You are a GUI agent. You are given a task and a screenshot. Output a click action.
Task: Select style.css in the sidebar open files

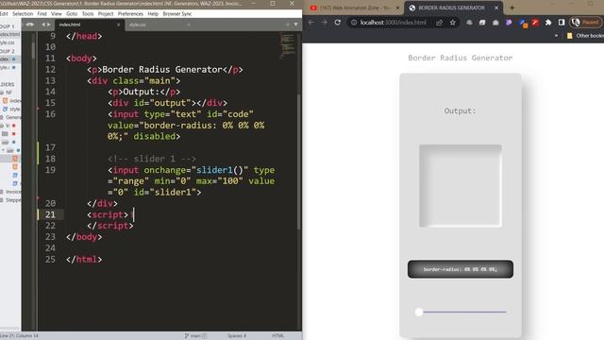pos(8,42)
